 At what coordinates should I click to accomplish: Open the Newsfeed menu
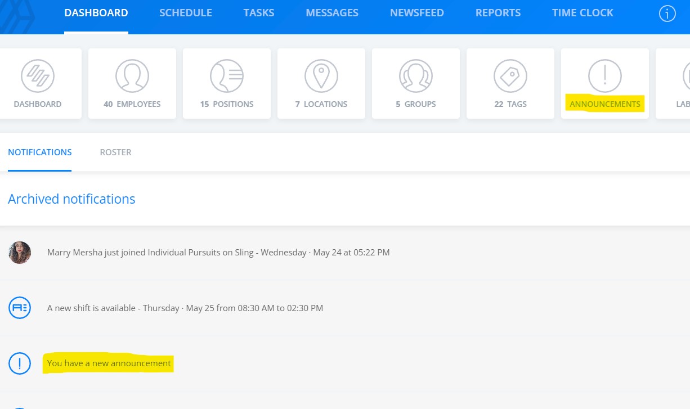pos(417,13)
